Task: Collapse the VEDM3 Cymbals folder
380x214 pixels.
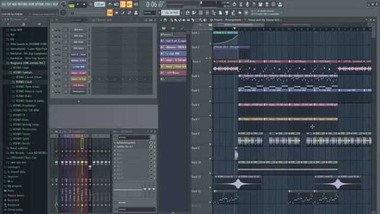Action: pos(23,73)
